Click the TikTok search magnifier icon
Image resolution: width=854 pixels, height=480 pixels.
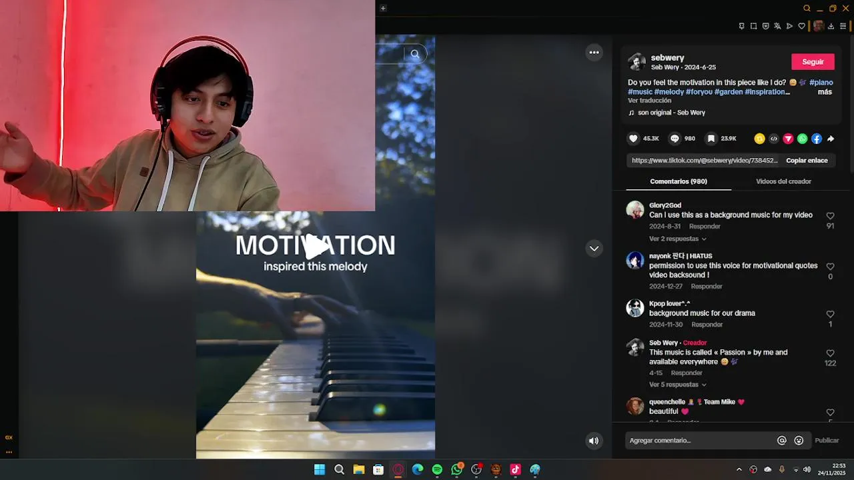coord(415,54)
